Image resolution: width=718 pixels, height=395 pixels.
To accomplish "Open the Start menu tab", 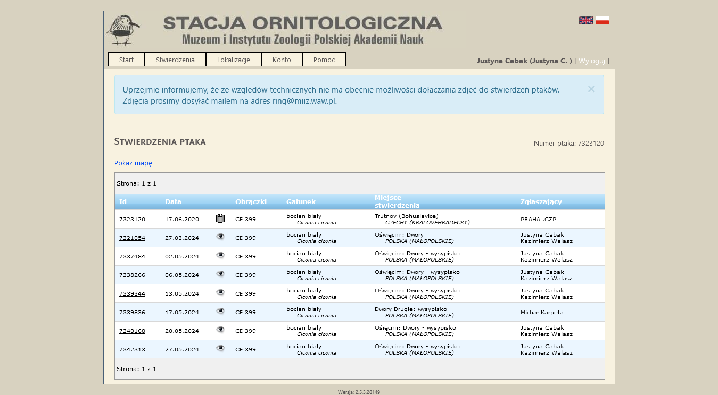I will 126,60.
